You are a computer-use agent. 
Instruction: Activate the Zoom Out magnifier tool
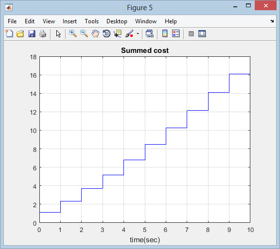[x=84, y=33]
